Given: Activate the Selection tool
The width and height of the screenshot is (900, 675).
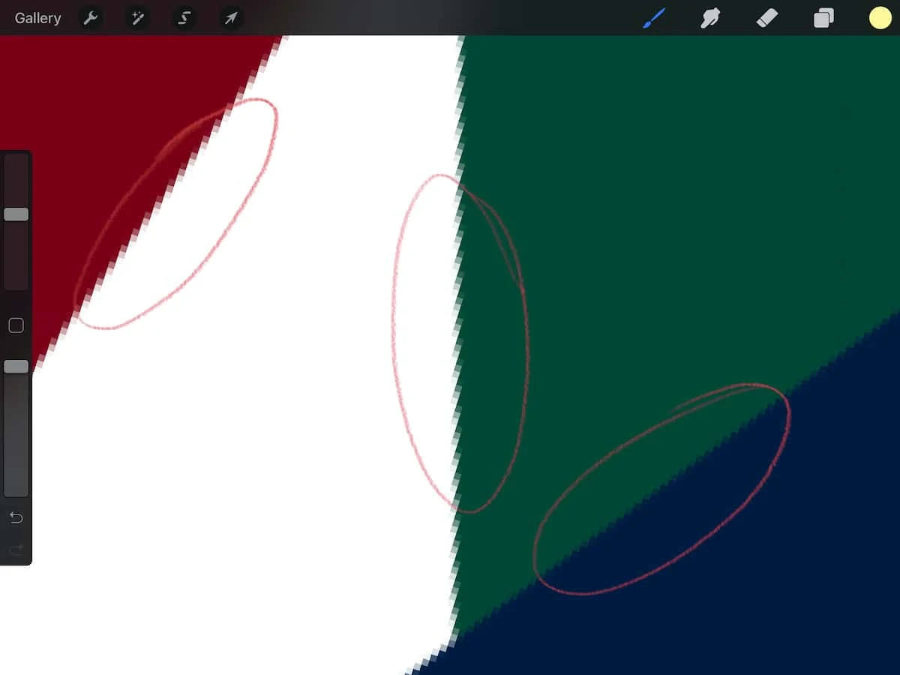Looking at the screenshot, I should coord(184,18).
